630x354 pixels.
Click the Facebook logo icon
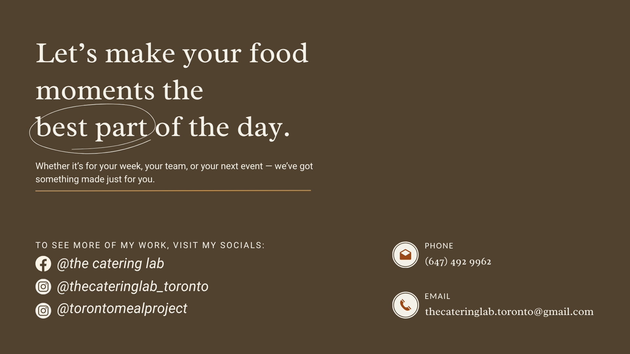coord(43,264)
